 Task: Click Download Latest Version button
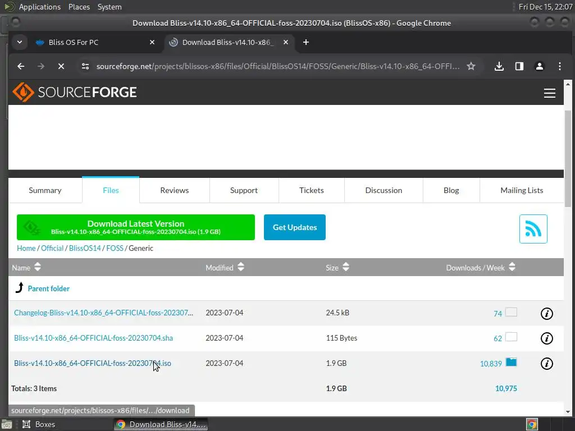click(x=136, y=227)
